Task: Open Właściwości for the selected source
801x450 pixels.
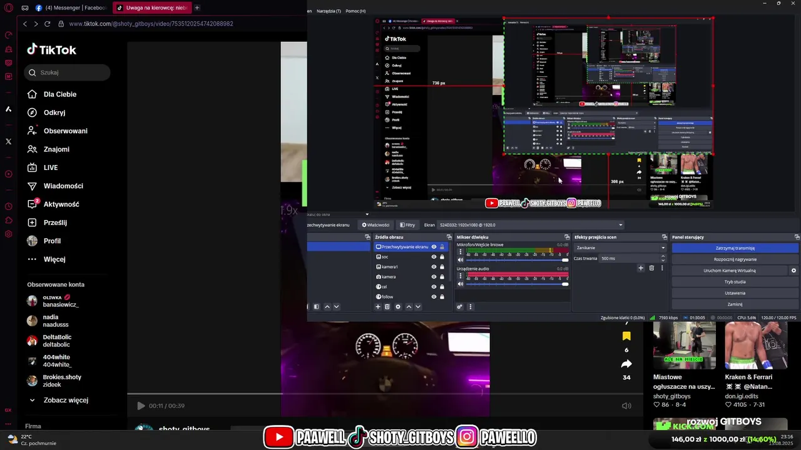Action: click(x=375, y=225)
